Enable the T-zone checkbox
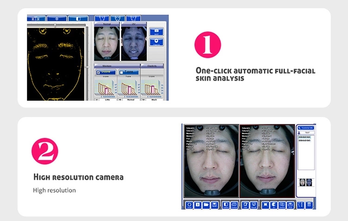 pos(122,72)
